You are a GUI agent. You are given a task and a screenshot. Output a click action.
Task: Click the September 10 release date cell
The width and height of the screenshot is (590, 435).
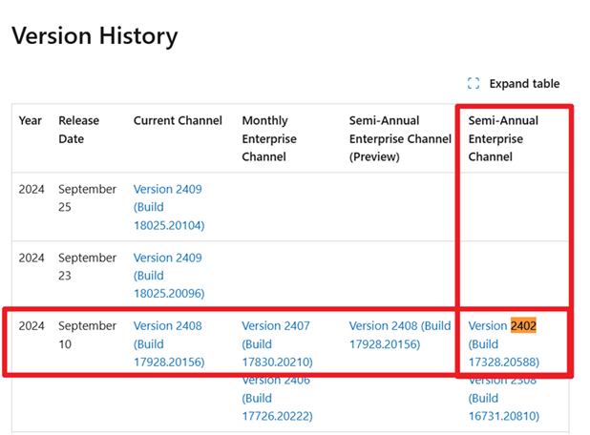tap(87, 335)
